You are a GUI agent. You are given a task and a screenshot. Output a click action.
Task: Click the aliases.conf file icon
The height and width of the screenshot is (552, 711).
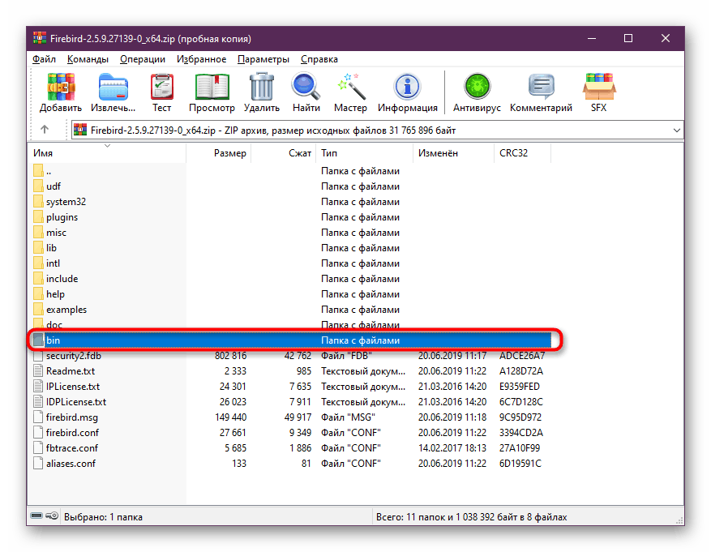pos(38,464)
